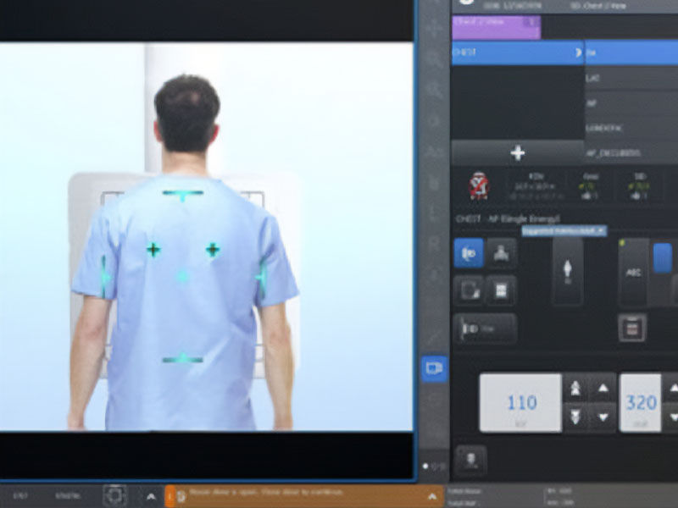Click the red crossed-out exposure warning icon
This screenshot has height=508, width=678.
[480, 185]
